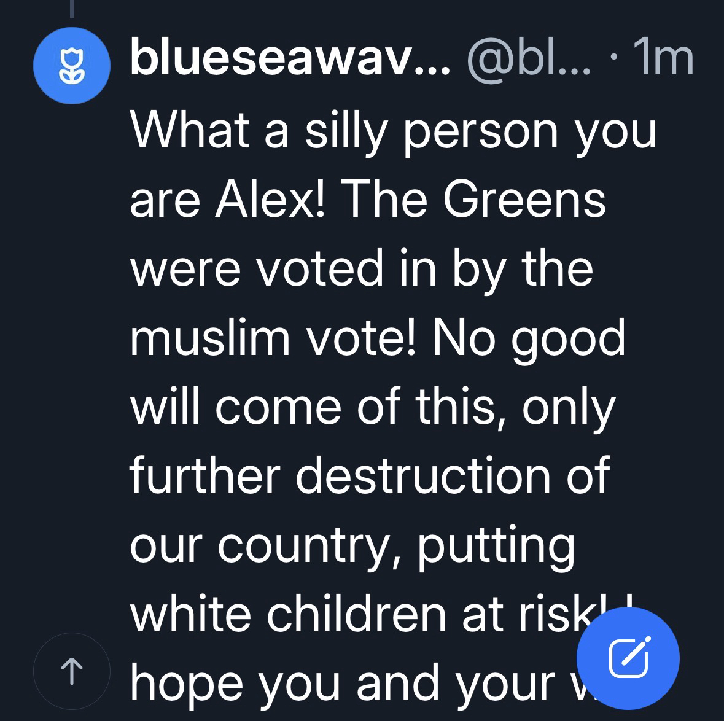This screenshot has width=724, height=721.
Task: Open the blueseawav display name profile link
Action: [290, 60]
